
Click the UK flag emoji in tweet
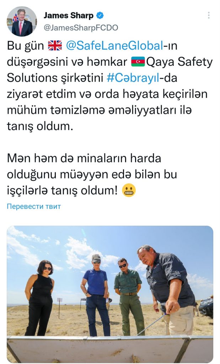(x=55, y=45)
